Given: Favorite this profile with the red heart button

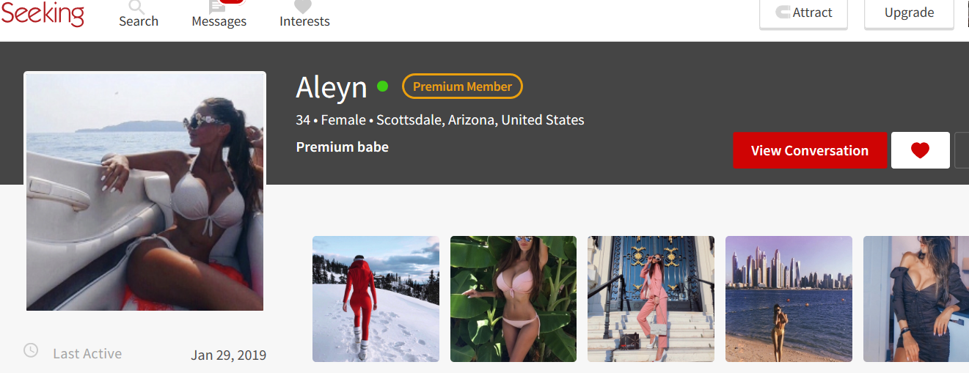Looking at the screenshot, I should pos(920,150).
